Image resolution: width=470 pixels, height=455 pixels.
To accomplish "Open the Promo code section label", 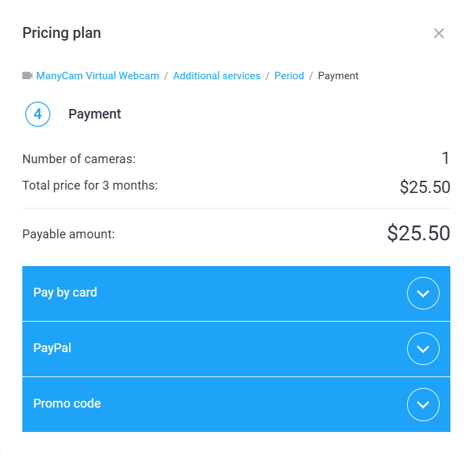I will tap(67, 404).
